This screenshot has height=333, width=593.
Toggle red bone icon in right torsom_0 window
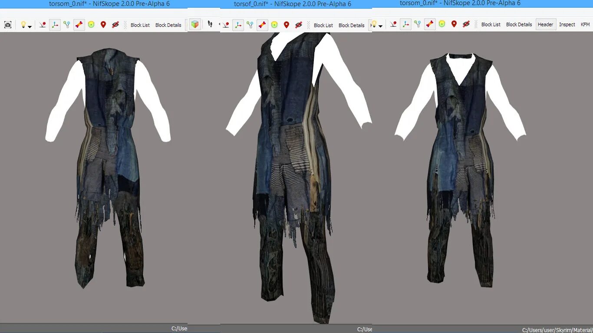tap(430, 24)
